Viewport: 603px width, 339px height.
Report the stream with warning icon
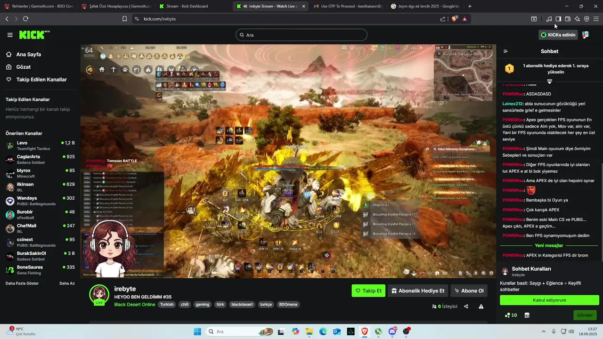481,307
